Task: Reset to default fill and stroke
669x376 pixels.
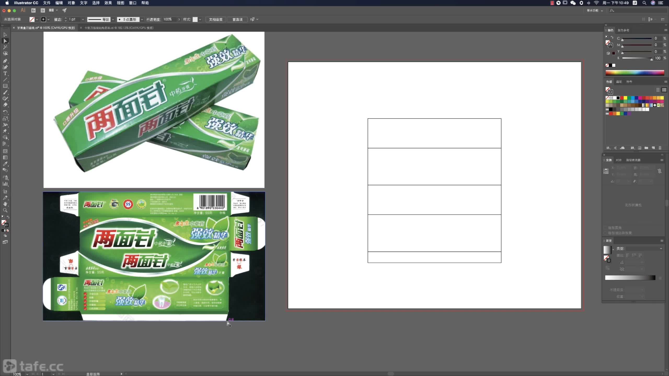Action: pyautogui.click(x=3, y=217)
